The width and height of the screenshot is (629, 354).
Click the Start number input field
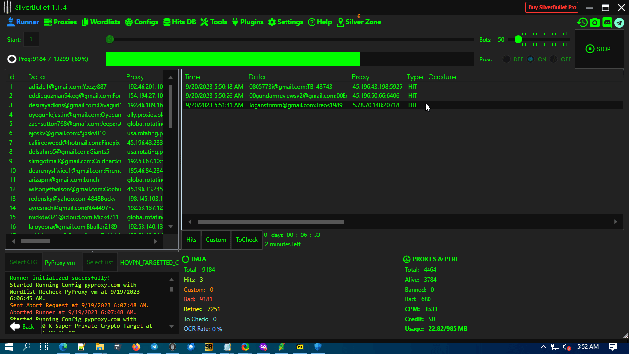[x=31, y=39]
